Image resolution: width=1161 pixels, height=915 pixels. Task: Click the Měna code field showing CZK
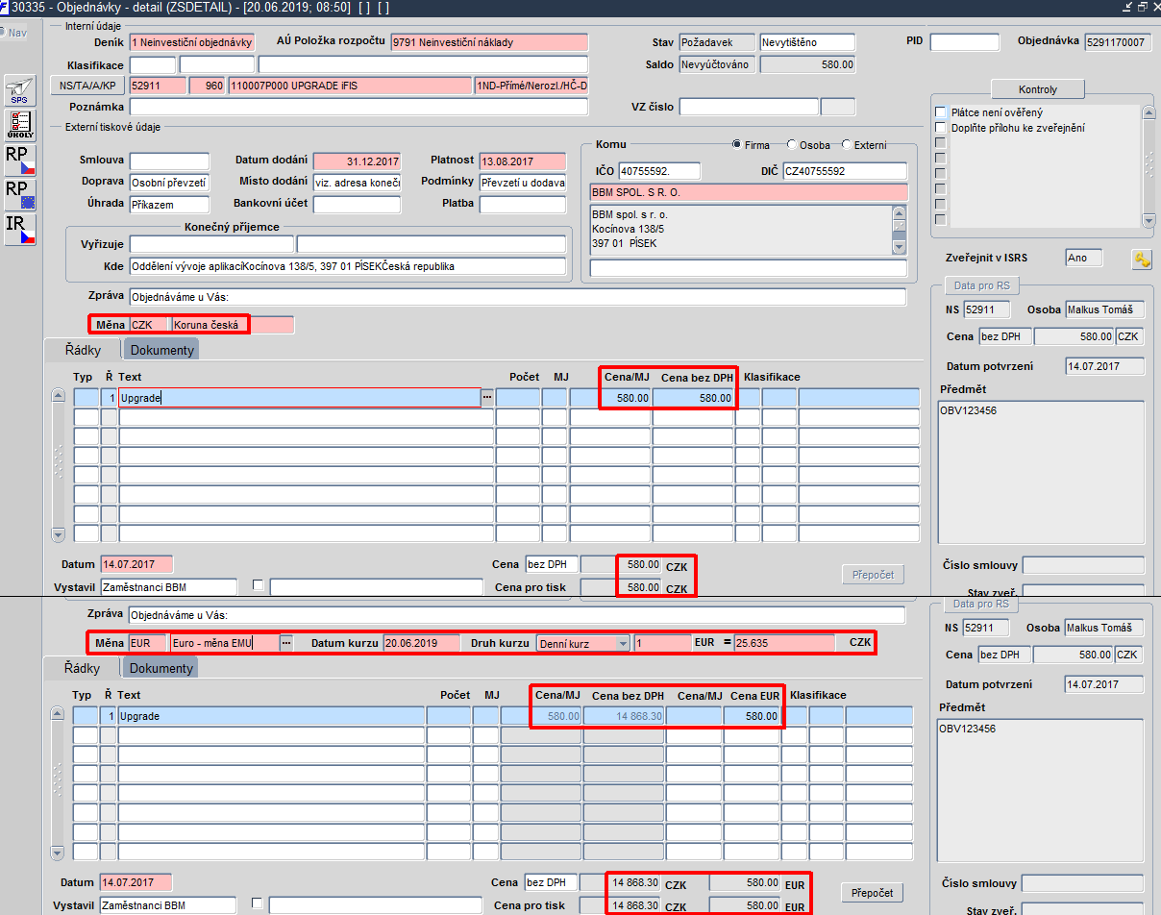click(149, 325)
